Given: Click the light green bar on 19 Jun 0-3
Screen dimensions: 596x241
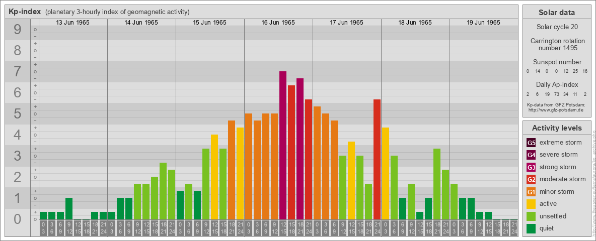Looking at the screenshot, I should (454, 202).
